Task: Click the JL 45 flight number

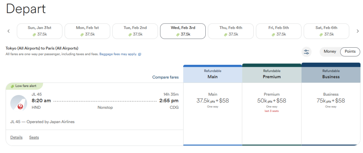Action: (37, 94)
